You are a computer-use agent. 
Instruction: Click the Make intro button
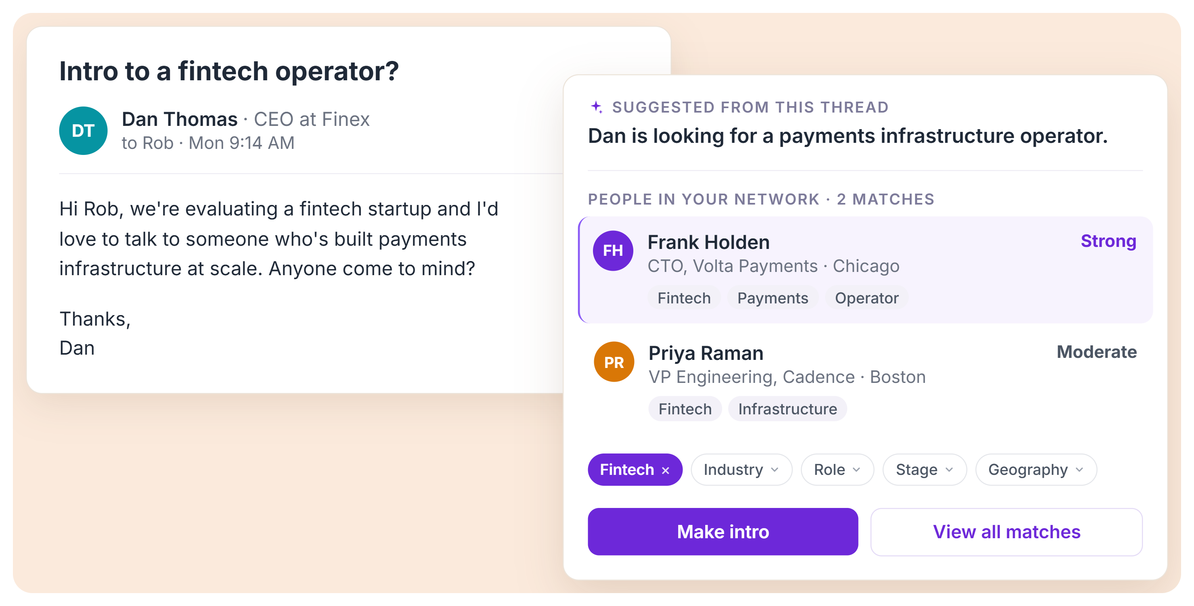click(723, 531)
